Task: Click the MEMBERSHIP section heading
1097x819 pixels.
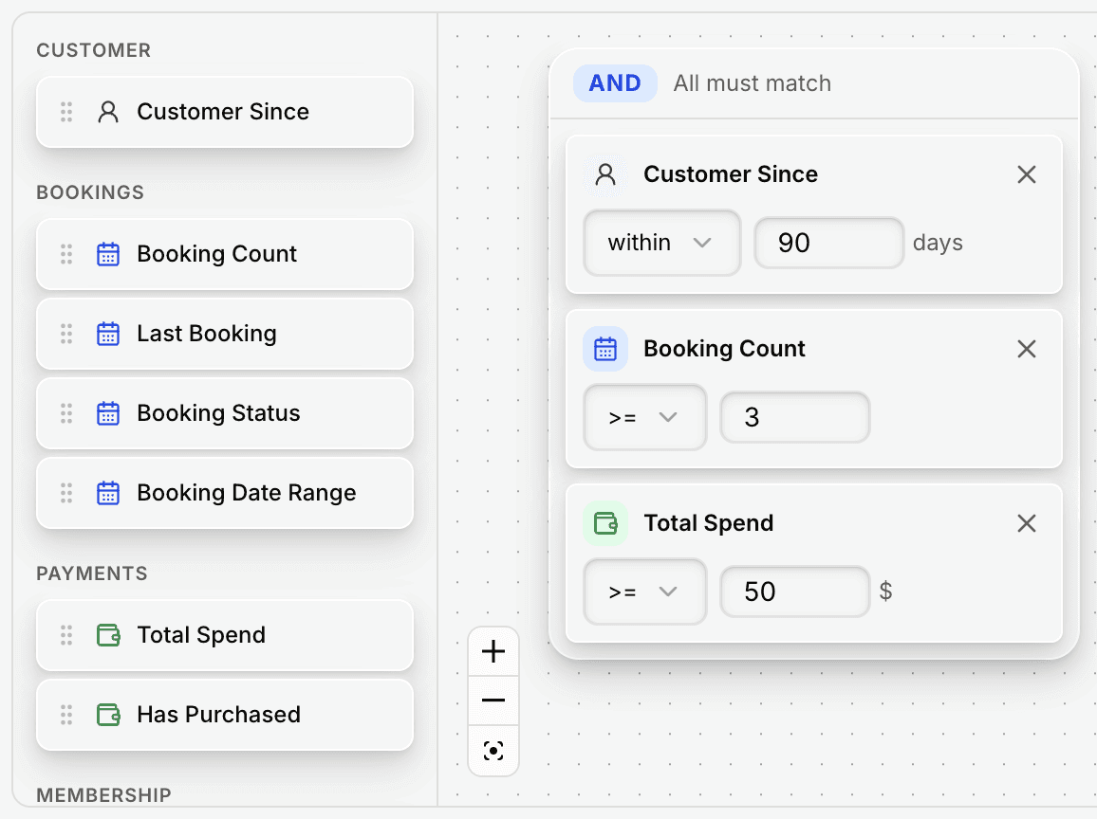Action: coord(103,795)
